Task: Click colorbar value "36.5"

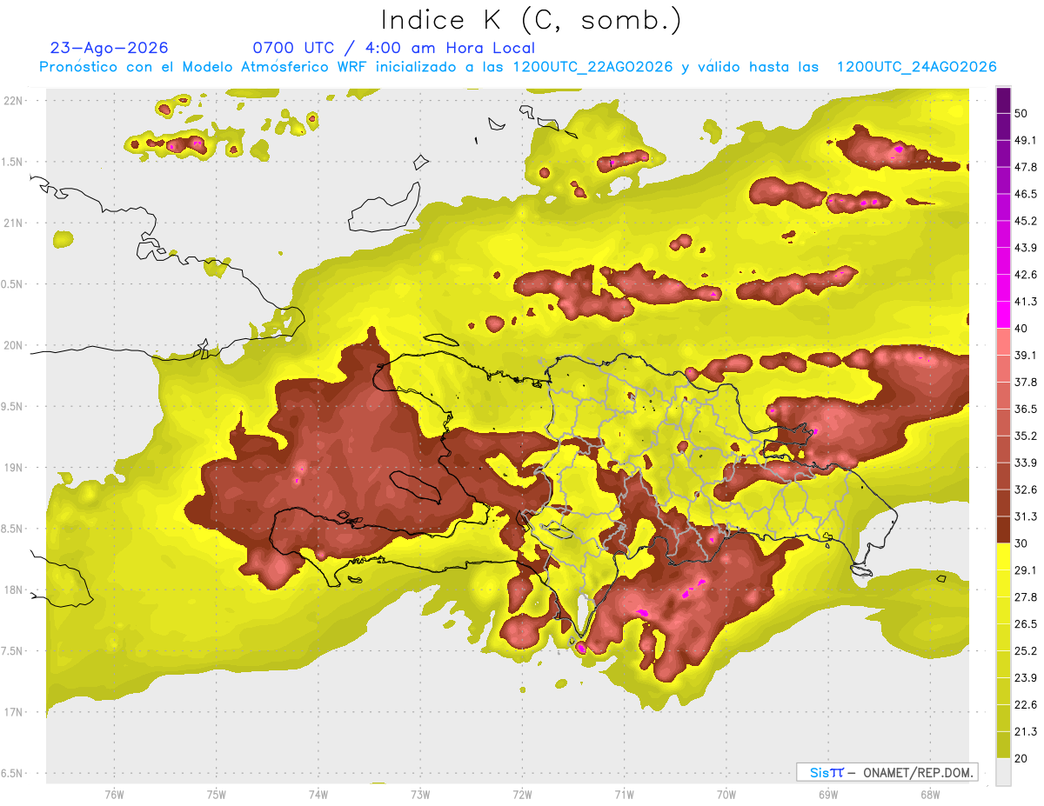Action: click(1026, 409)
